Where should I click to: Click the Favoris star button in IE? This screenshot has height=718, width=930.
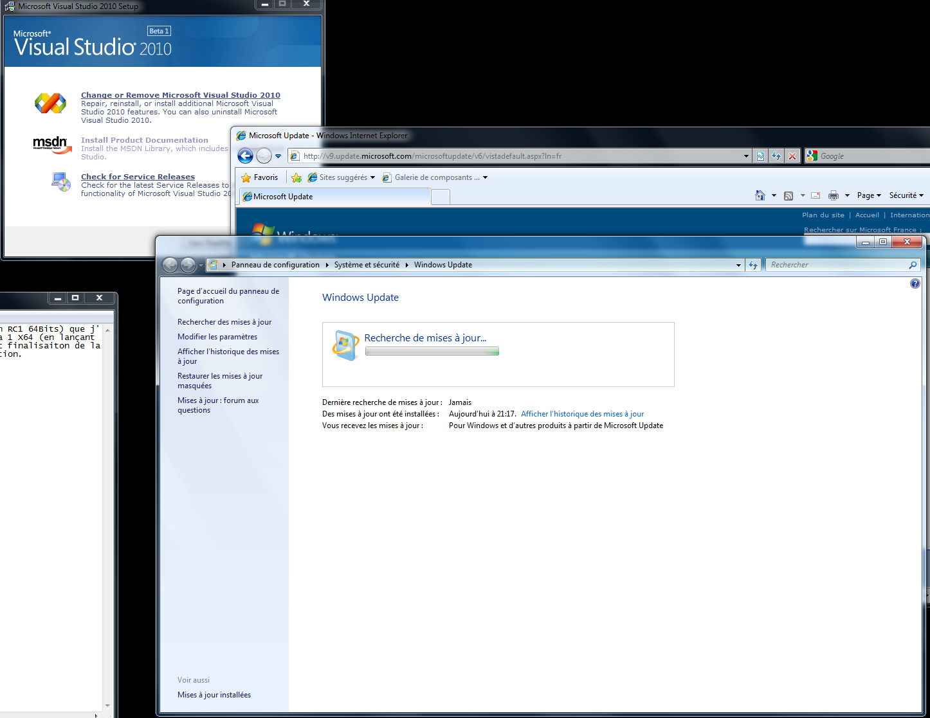point(259,177)
